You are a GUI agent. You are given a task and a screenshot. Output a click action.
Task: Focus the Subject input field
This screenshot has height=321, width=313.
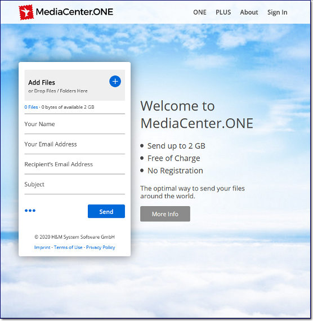74,184
